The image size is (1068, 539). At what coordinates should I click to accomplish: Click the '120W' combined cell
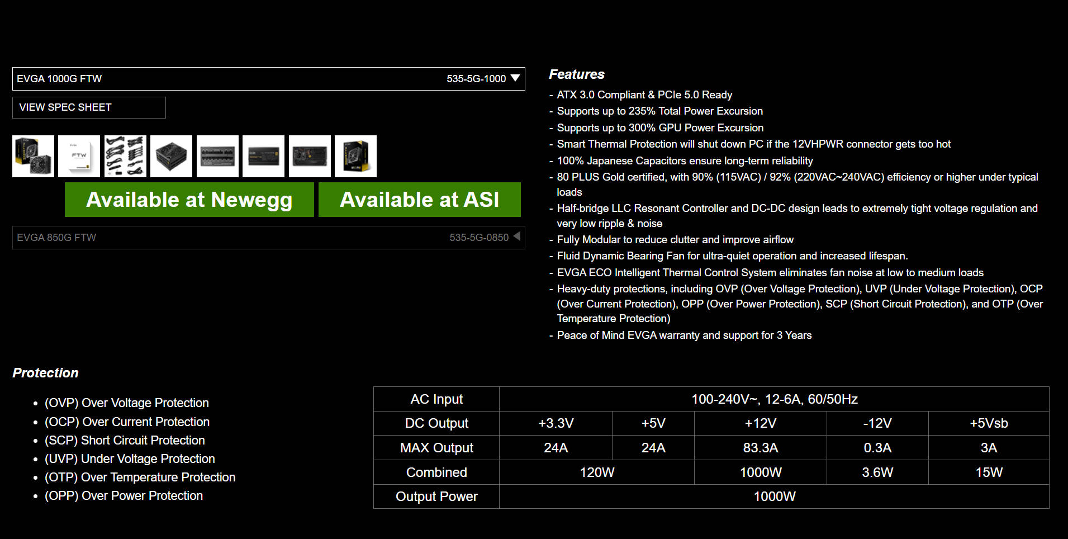597,472
